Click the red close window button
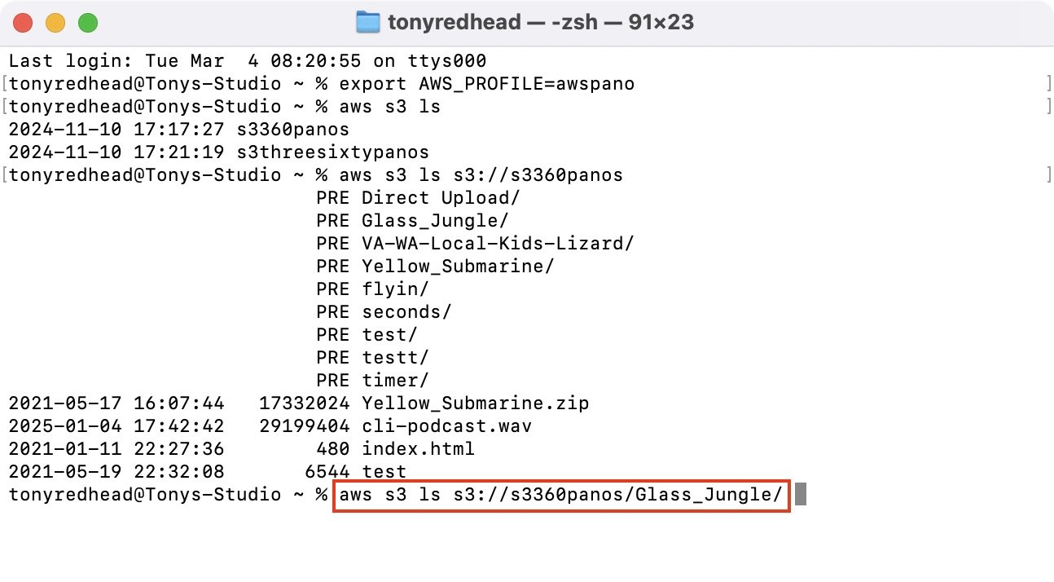This screenshot has width=1054, height=582. (24, 23)
